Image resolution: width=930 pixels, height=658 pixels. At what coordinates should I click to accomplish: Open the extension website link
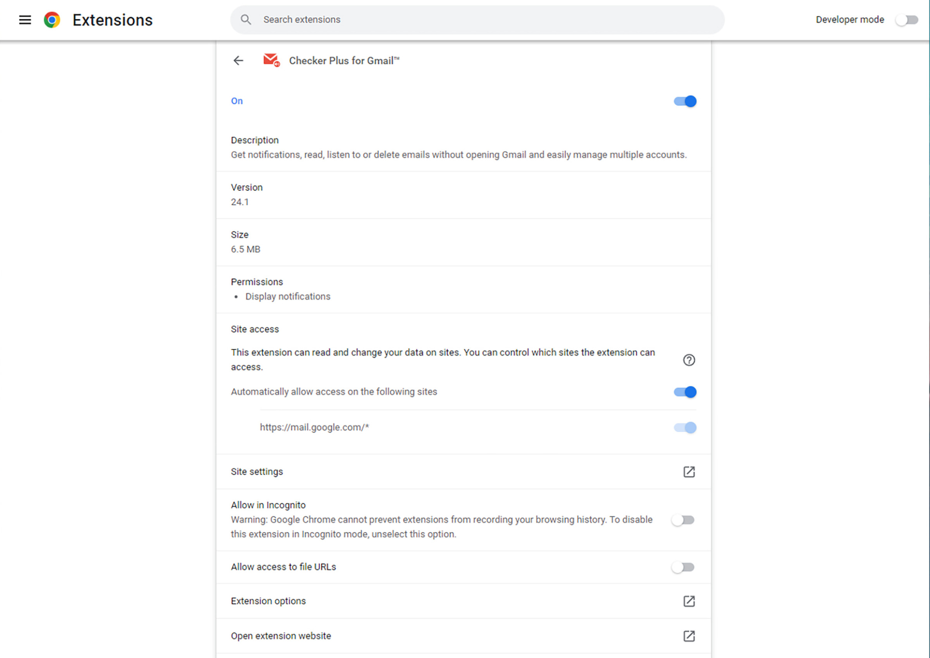coord(688,635)
